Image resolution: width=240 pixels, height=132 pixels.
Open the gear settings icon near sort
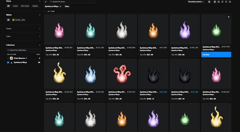click(209, 2)
